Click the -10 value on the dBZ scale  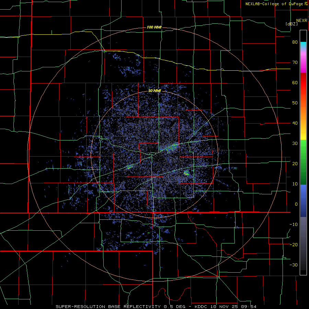(x=294, y=224)
